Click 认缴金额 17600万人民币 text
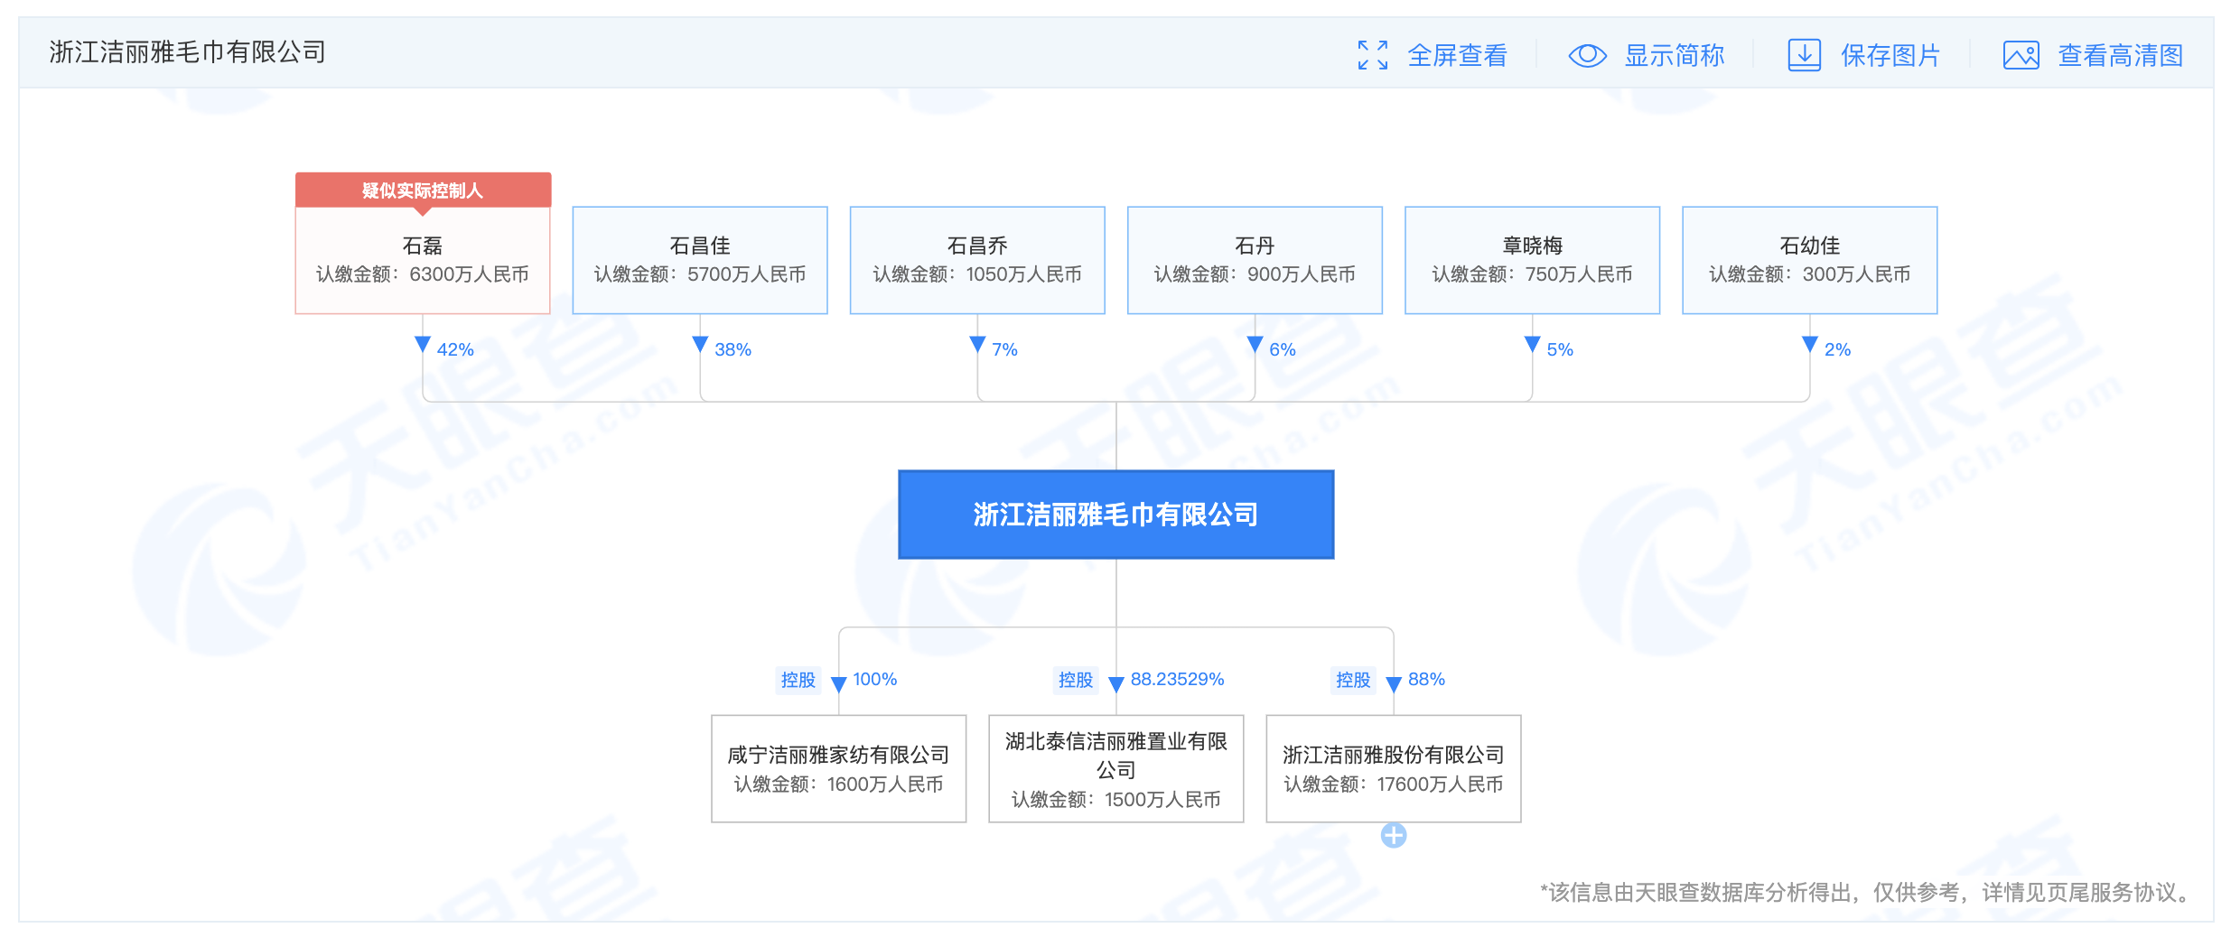The image size is (2240, 928). [1393, 784]
